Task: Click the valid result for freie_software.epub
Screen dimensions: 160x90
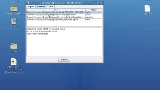Action: coord(94,19)
